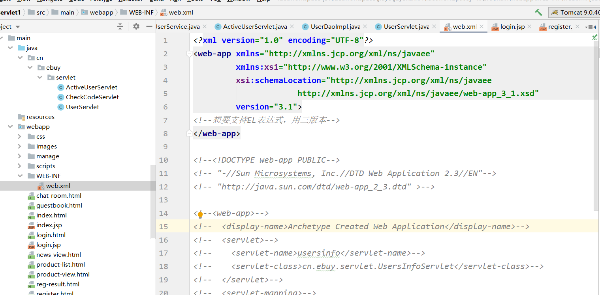Select product-view.html in the project tree

63,275
